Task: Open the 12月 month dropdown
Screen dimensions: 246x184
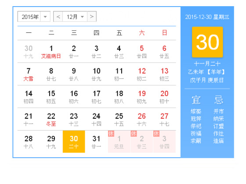Action: click(x=75, y=17)
